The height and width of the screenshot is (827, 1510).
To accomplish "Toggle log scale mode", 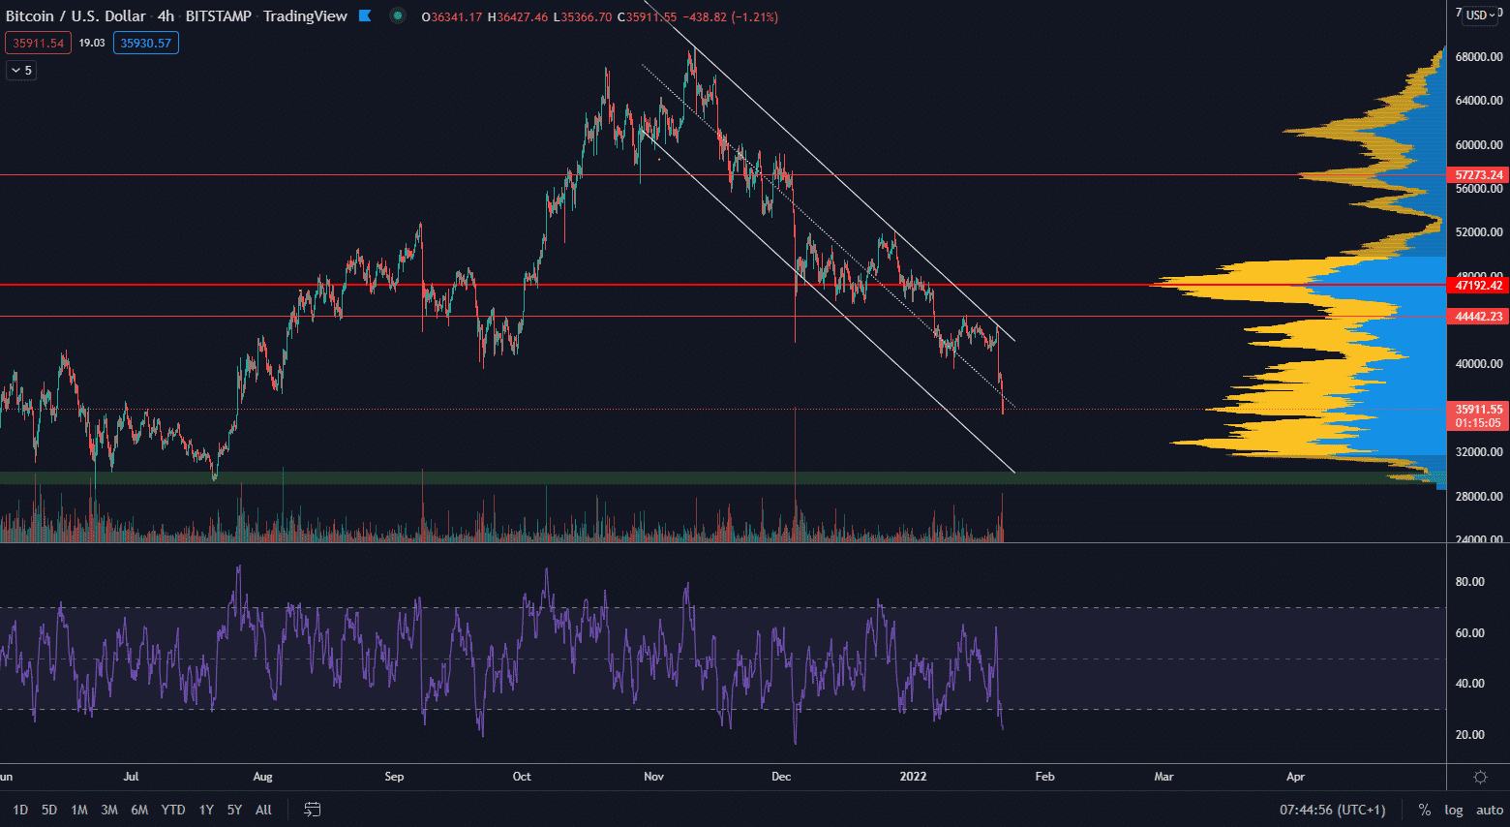I will [1453, 810].
